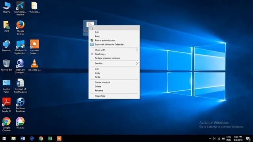Select the Google Chrome desktop shortcut

(x=6, y=125)
